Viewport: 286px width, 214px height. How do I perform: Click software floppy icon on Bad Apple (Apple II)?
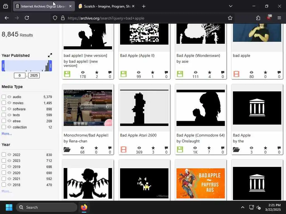coord(123,74)
